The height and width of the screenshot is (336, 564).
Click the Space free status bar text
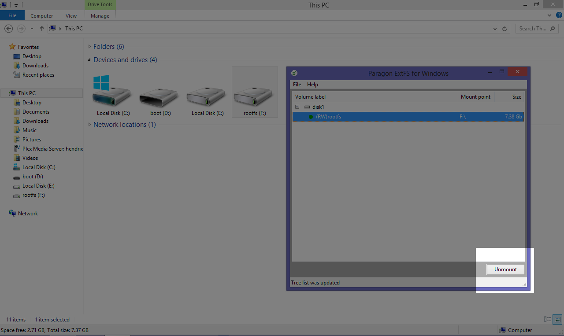(x=45, y=330)
